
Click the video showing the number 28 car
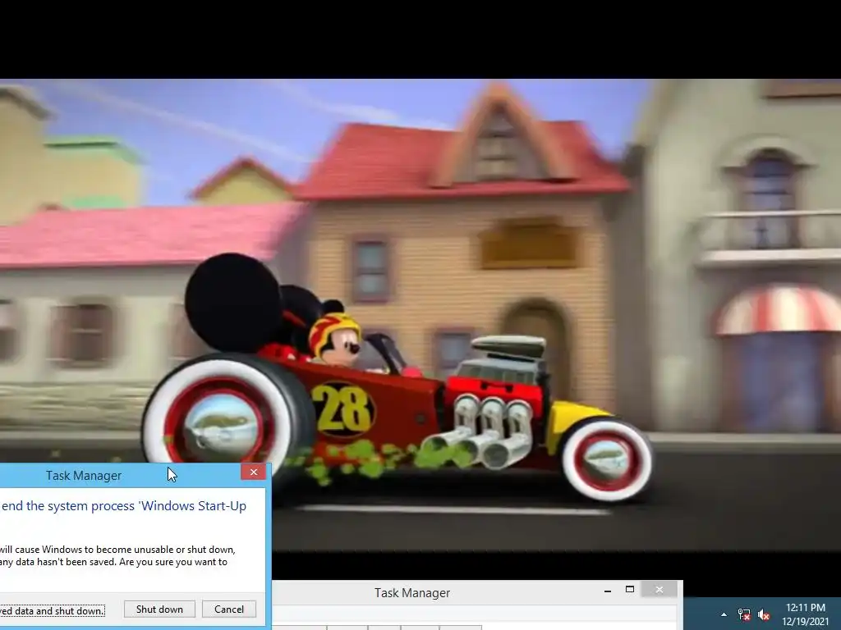(420, 315)
